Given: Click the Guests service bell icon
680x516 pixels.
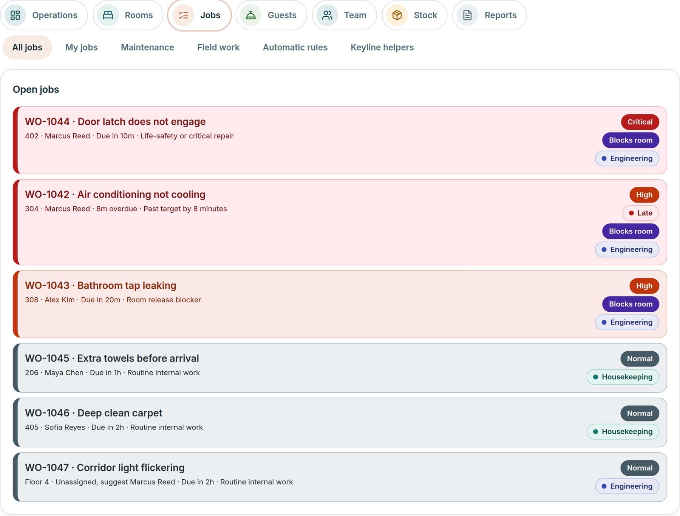Looking at the screenshot, I should (x=251, y=15).
